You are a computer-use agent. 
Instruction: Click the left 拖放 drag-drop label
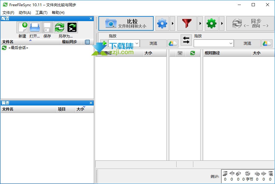[113, 36]
